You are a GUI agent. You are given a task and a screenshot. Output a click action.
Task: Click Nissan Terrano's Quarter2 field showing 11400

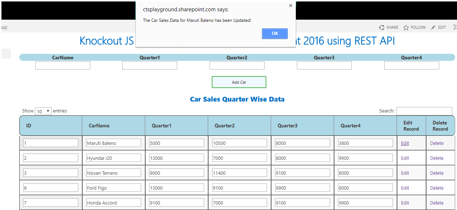239,173
